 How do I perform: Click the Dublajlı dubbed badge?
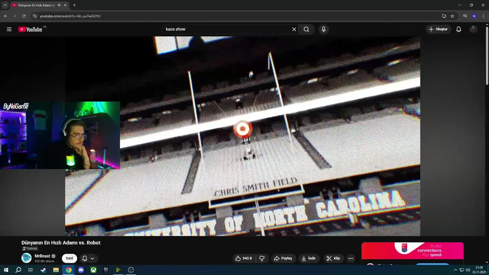pyautogui.click(x=30, y=249)
